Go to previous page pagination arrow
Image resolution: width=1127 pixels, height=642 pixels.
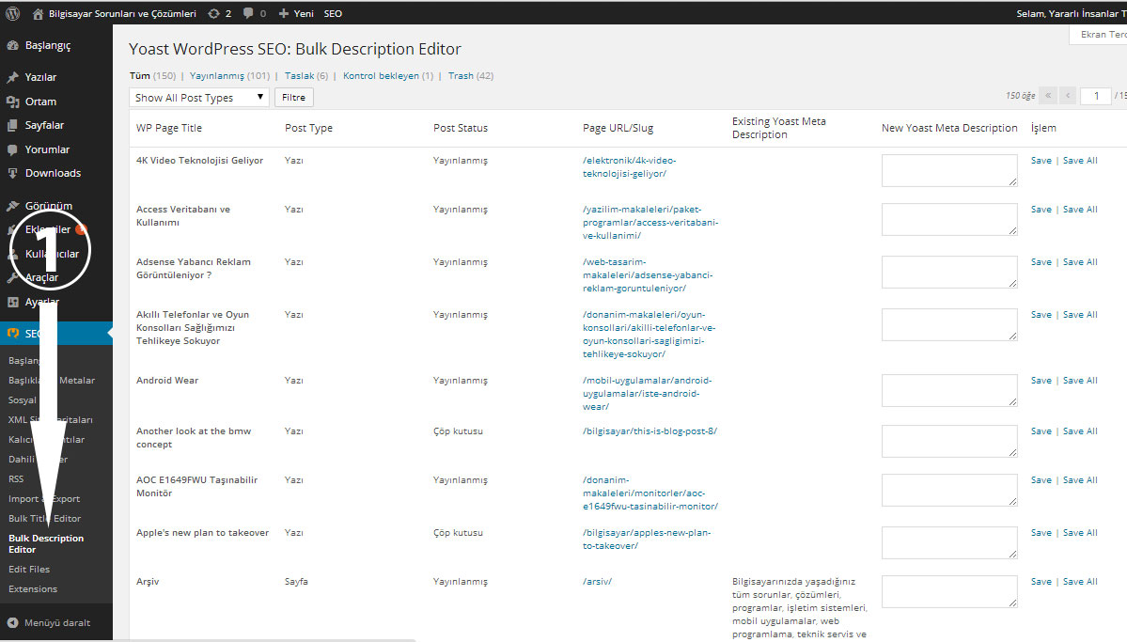(x=1068, y=96)
